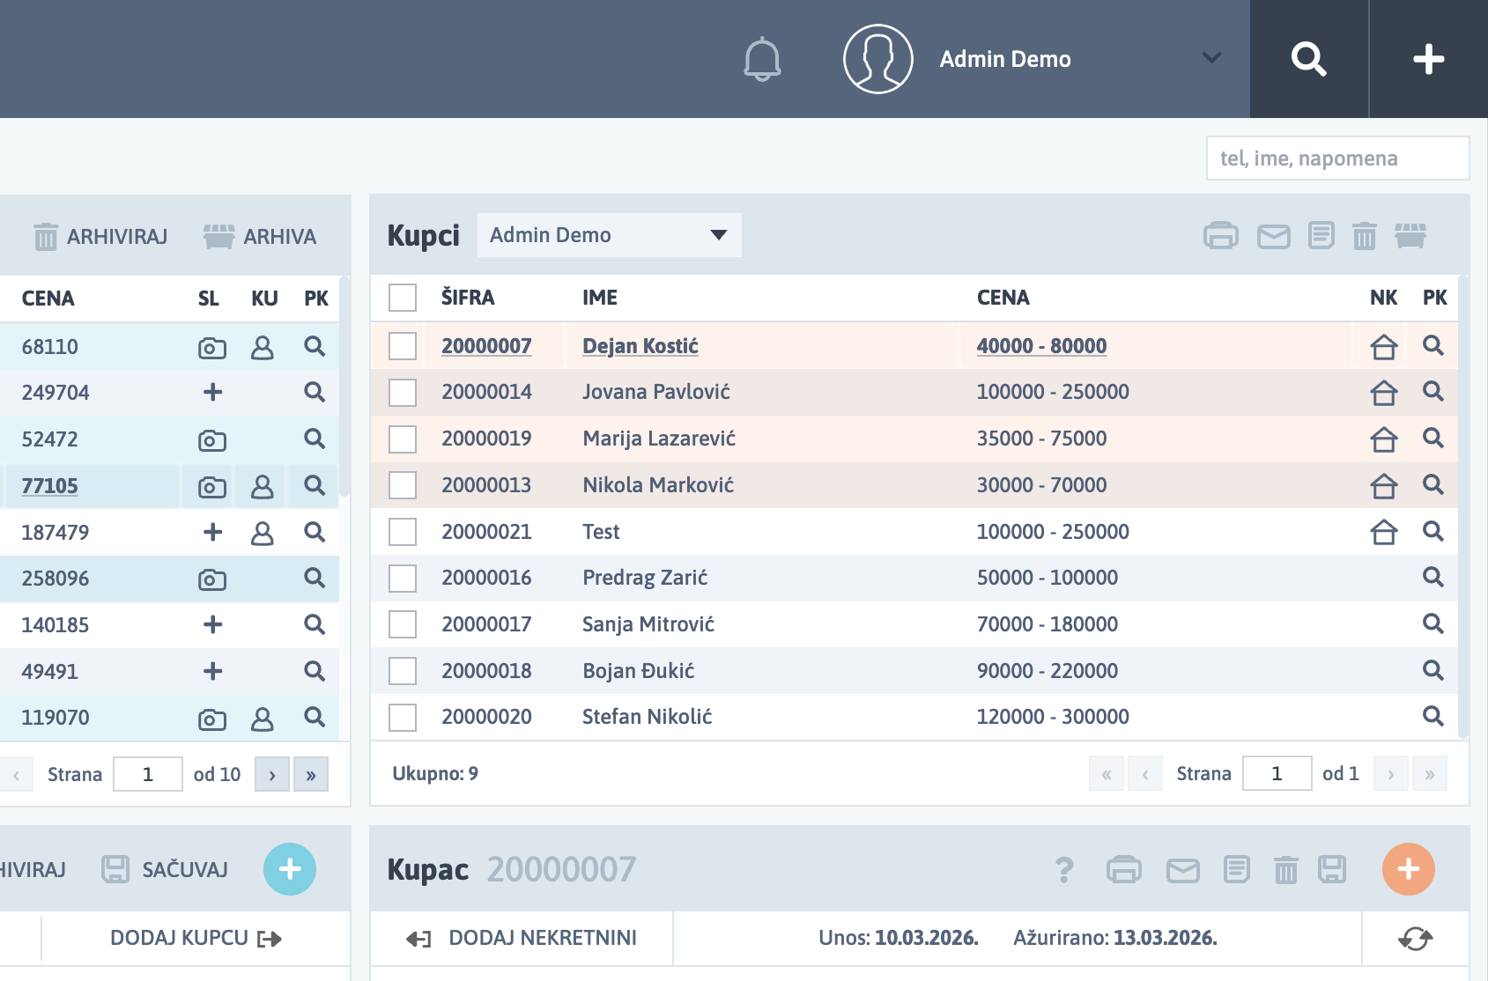Jump to the last page in the left list
Image resolution: width=1488 pixels, height=981 pixels.
point(311,774)
